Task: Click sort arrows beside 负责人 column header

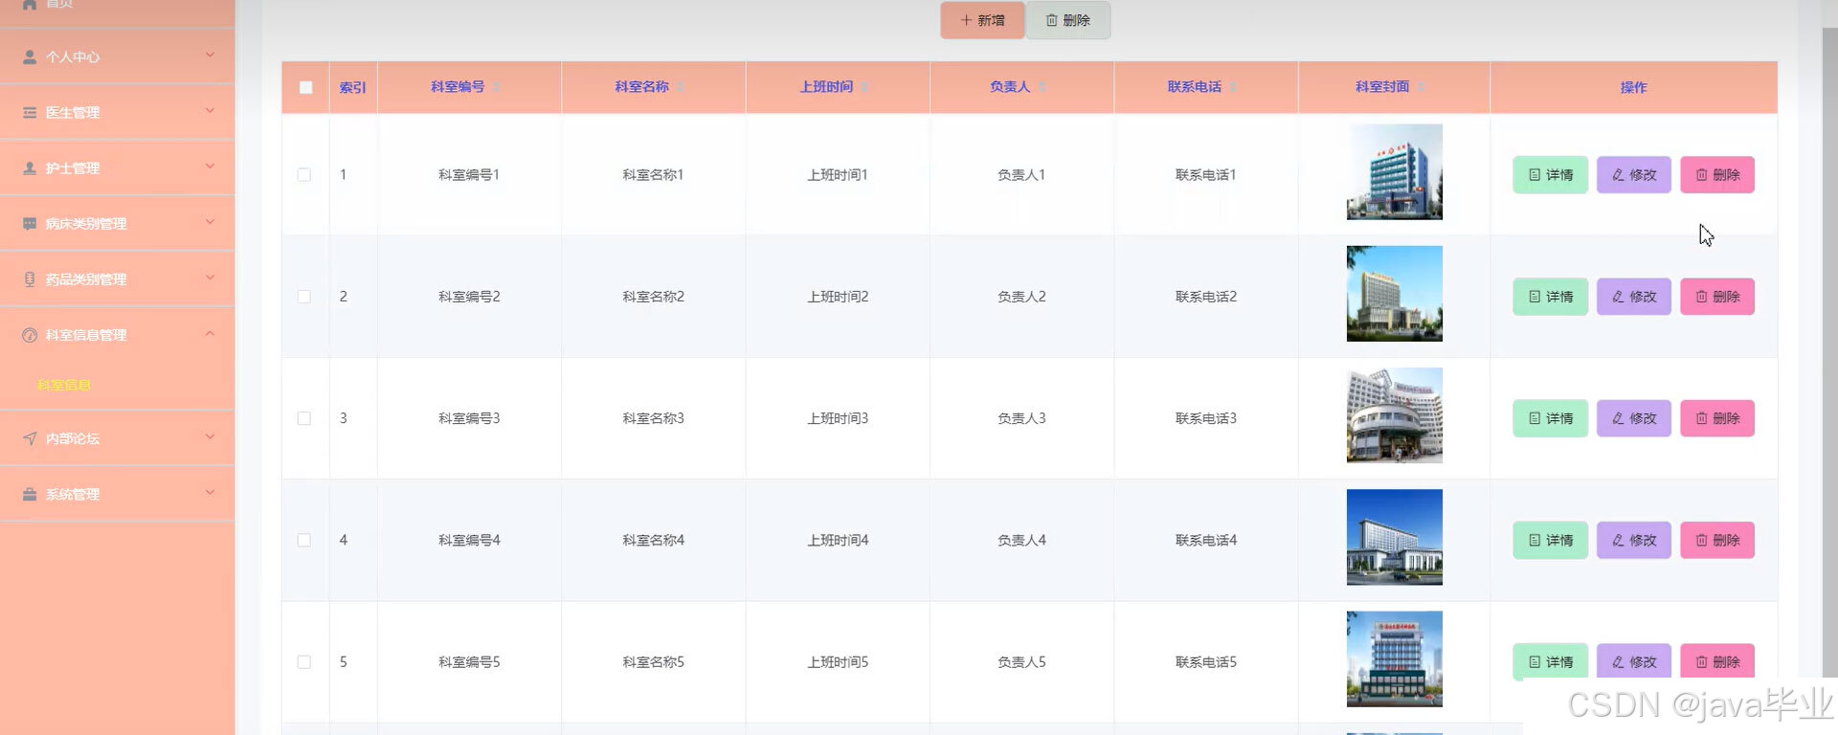Action: tap(1042, 87)
